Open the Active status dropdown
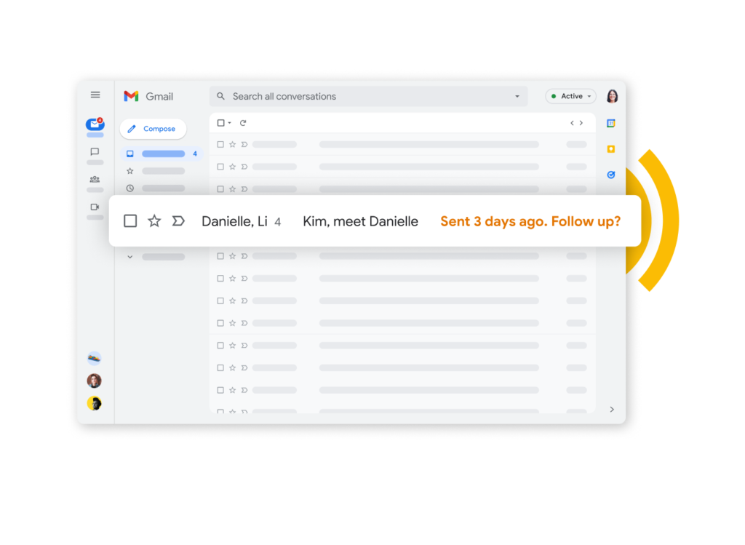The width and height of the screenshot is (745, 545). pos(570,97)
